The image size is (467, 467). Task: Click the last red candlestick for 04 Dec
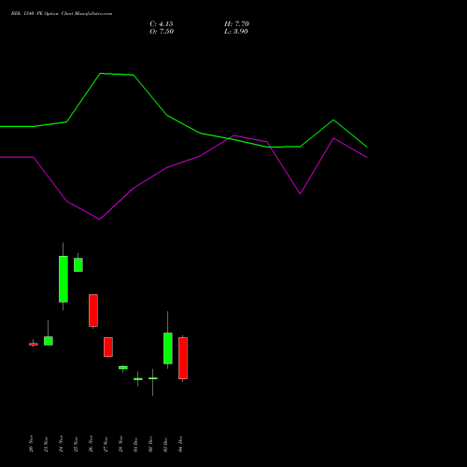(x=183, y=358)
